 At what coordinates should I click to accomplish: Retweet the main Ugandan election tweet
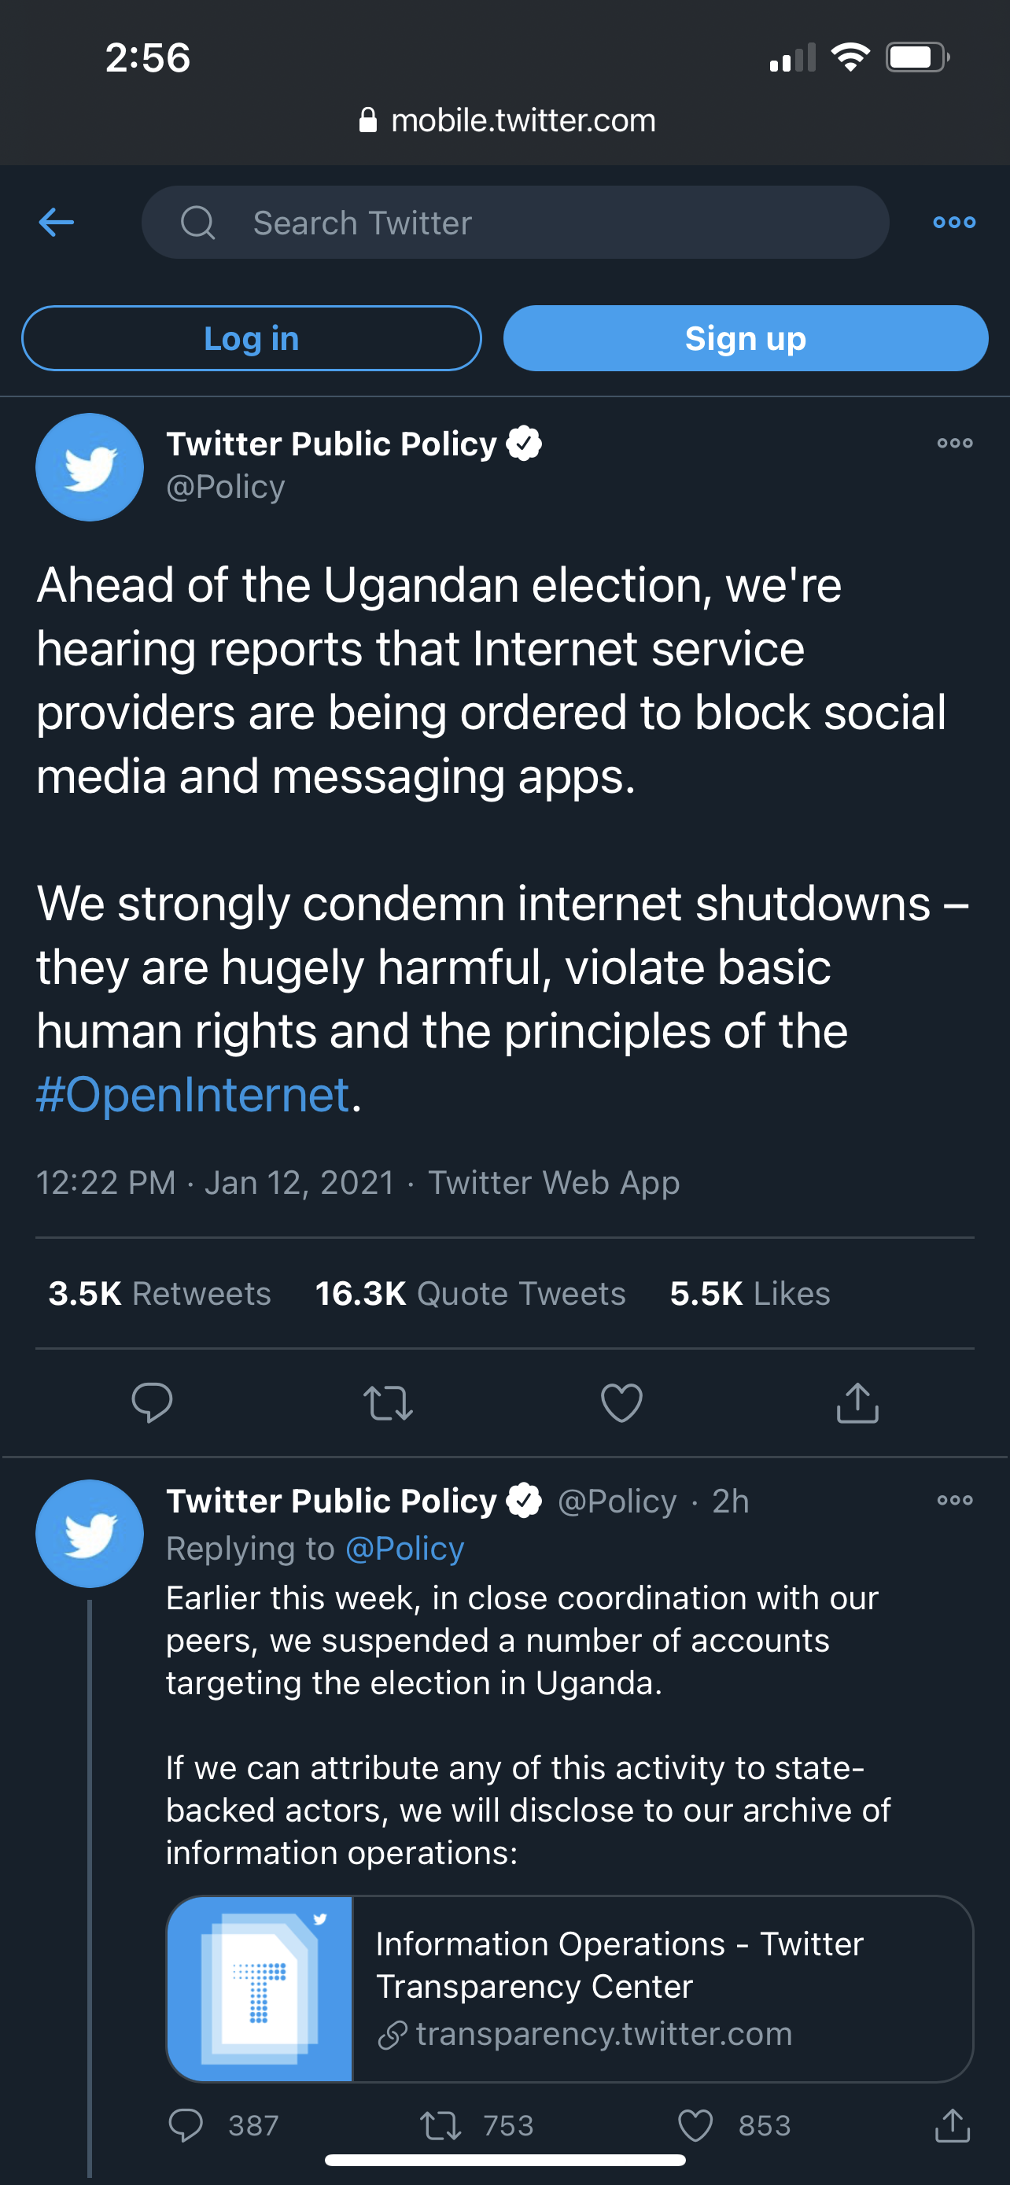388,1402
